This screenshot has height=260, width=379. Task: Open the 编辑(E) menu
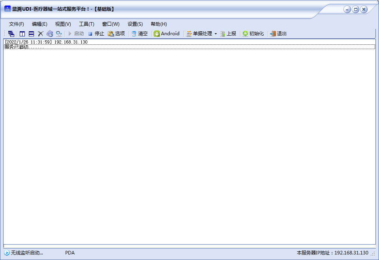(x=39, y=24)
